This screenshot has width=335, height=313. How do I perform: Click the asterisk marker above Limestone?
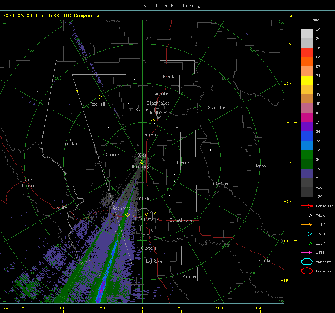pos(70,140)
